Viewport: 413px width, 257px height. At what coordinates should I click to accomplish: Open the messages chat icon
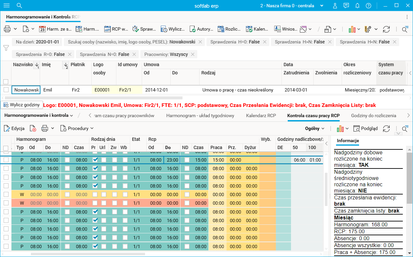(346, 6)
